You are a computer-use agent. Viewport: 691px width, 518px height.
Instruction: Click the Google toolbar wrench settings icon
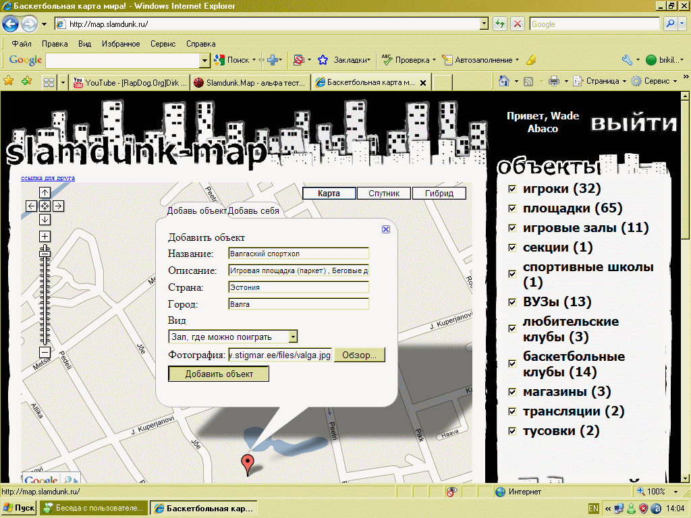[627, 60]
